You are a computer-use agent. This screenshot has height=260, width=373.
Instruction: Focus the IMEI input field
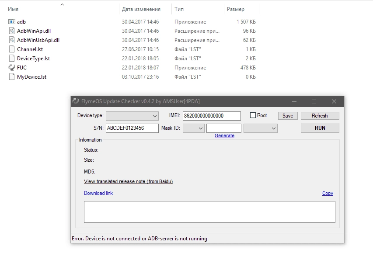click(x=212, y=116)
